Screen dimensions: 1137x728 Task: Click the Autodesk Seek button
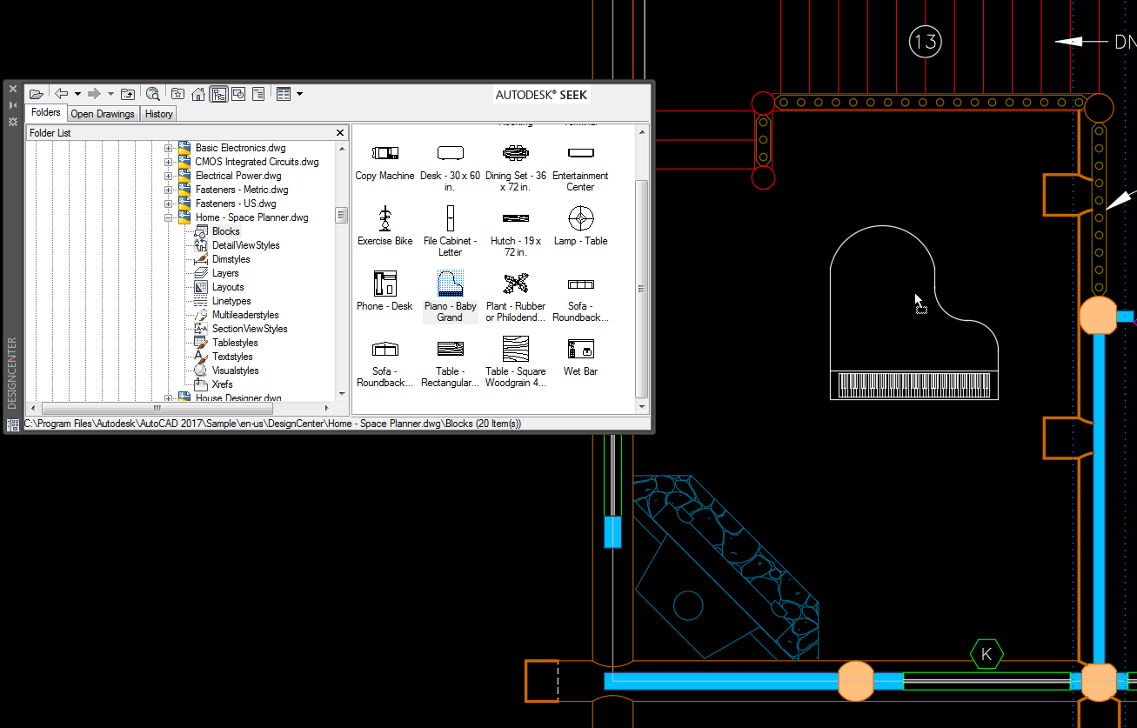pyautogui.click(x=541, y=95)
